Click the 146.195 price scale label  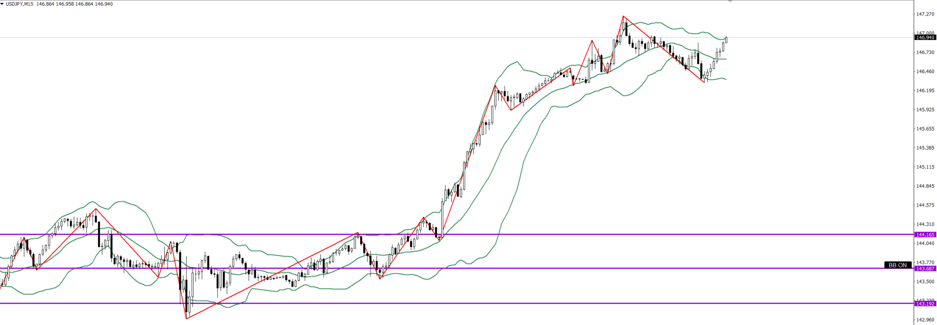(925, 91)
